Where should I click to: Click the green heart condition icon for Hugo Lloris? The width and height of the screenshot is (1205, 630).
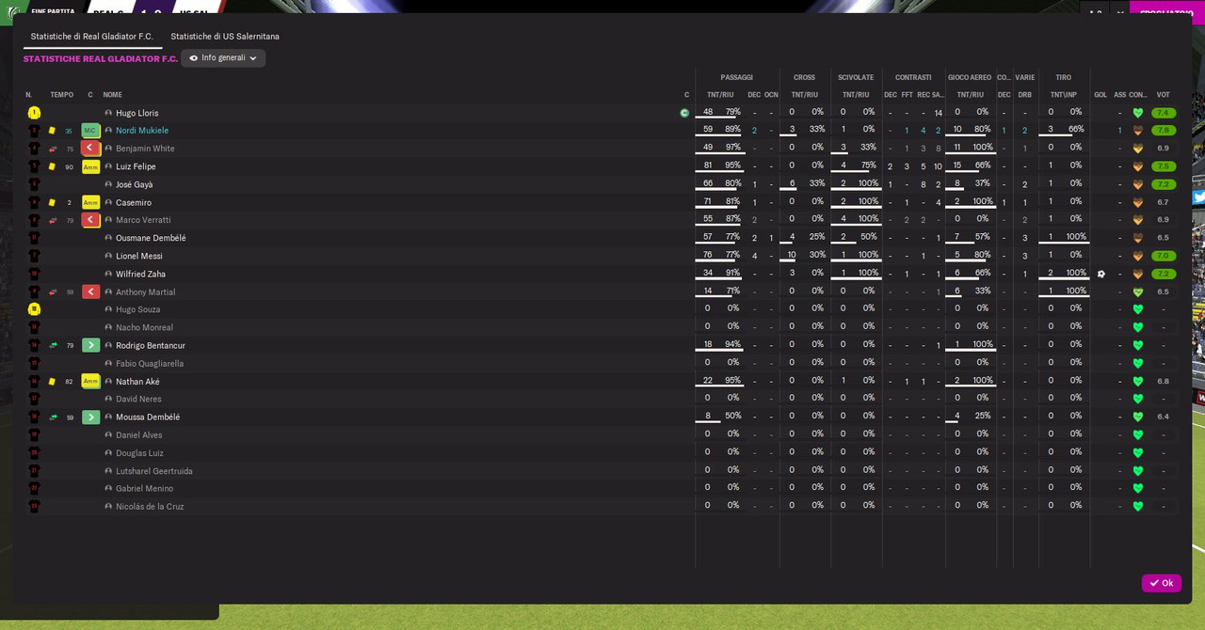point(1137,113)
